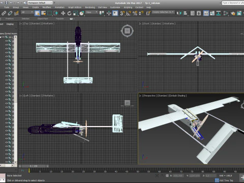The width and height of the screenshot is (244, 183).
Task: Open the Animation menu
Action: coord(59,7)
